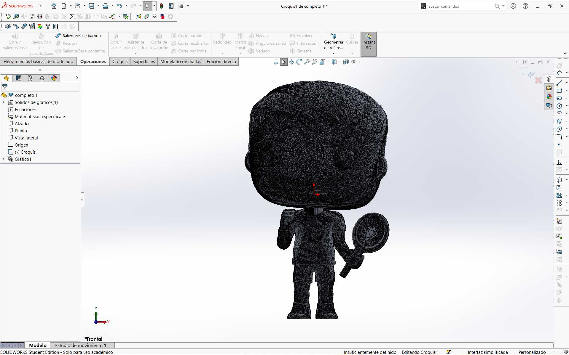Open Herramientas básicas de modelado tab

click(39, 62)
